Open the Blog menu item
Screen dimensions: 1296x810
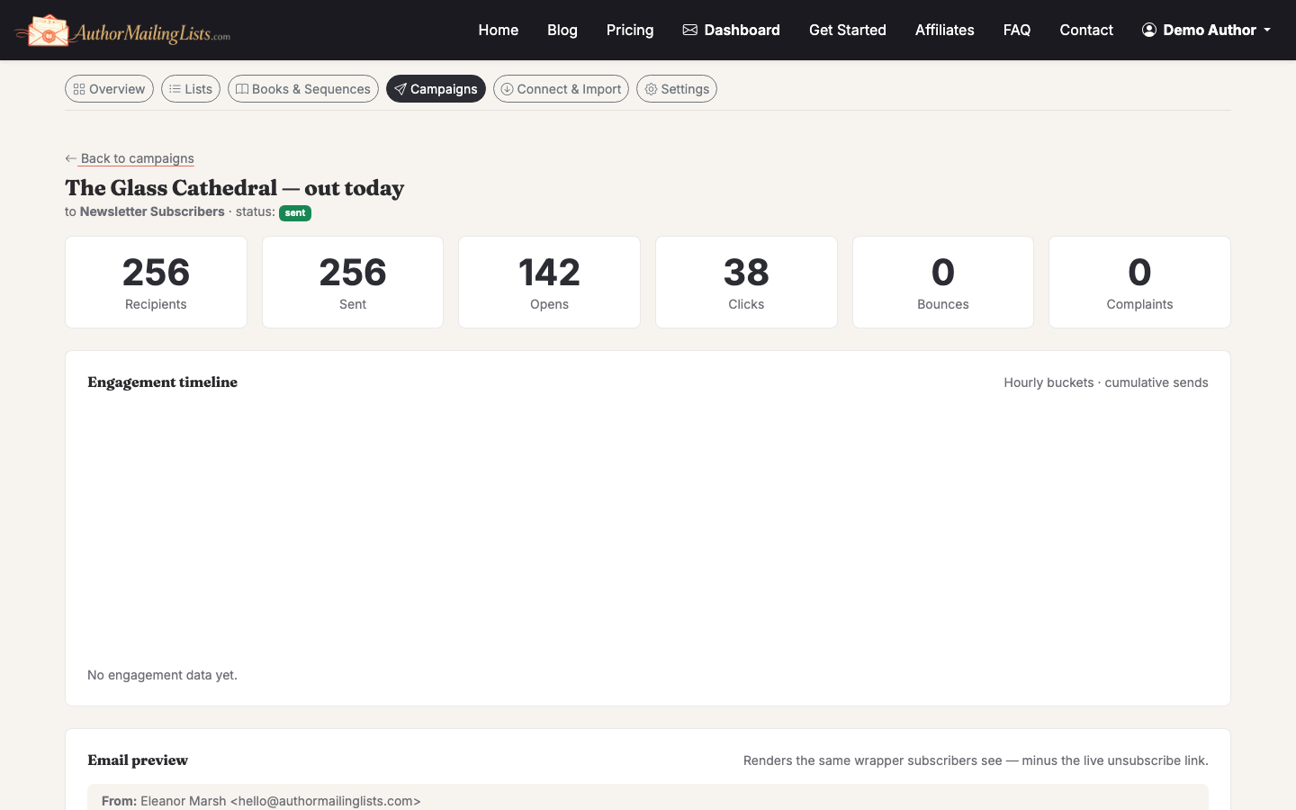coord(562,30)
